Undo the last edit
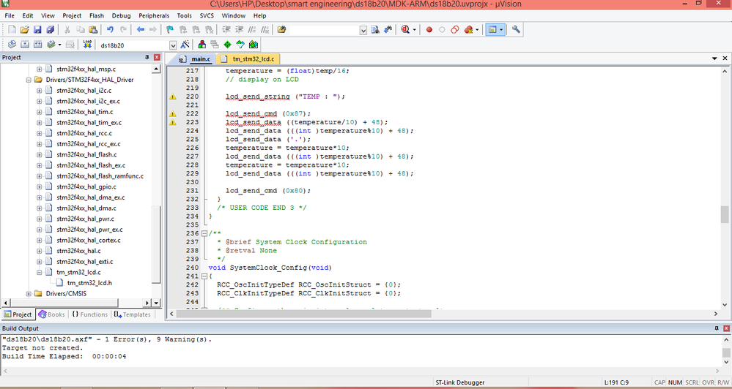This screenshot has height=389, width=732. tap(110, 29)
